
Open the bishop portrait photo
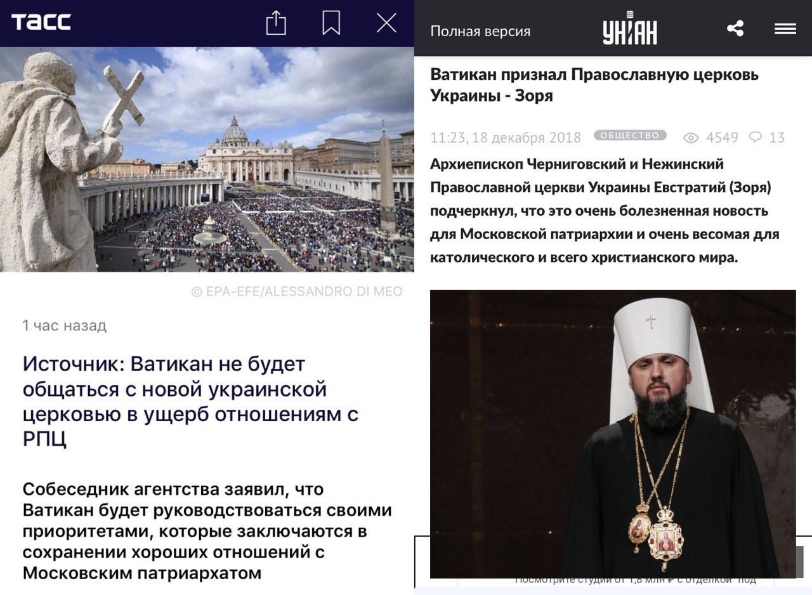[x=613, y=434]
